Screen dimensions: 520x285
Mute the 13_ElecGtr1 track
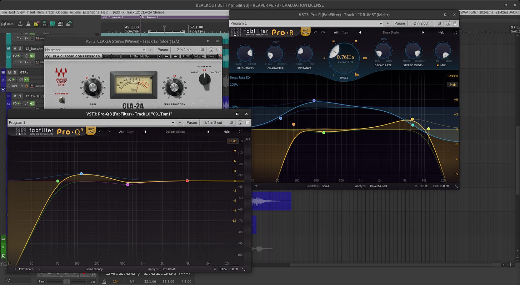point(15,96)
